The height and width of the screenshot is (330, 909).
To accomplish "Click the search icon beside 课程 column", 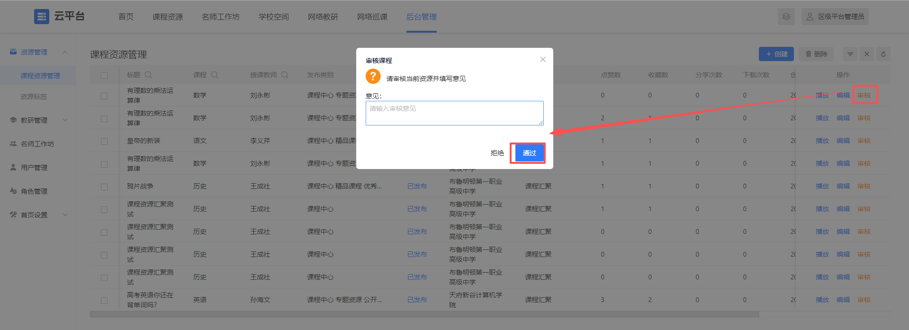I will click(x=215, y=75).
